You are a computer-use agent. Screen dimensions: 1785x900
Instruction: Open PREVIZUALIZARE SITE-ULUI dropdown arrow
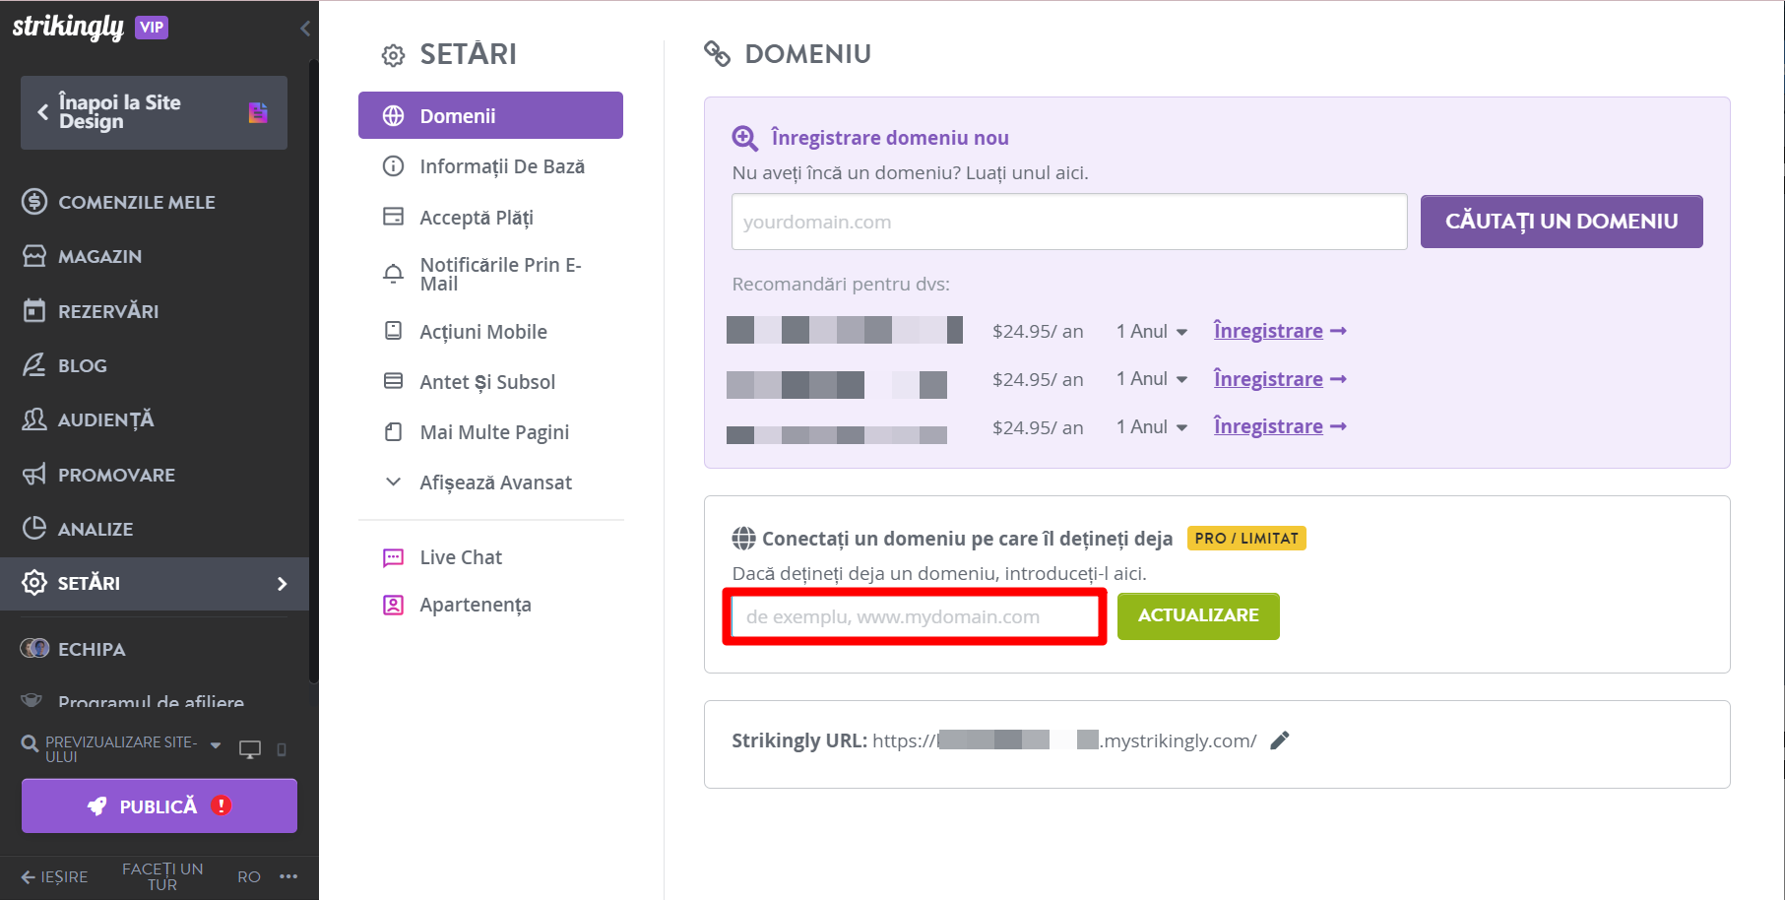[x=216, y=745]
